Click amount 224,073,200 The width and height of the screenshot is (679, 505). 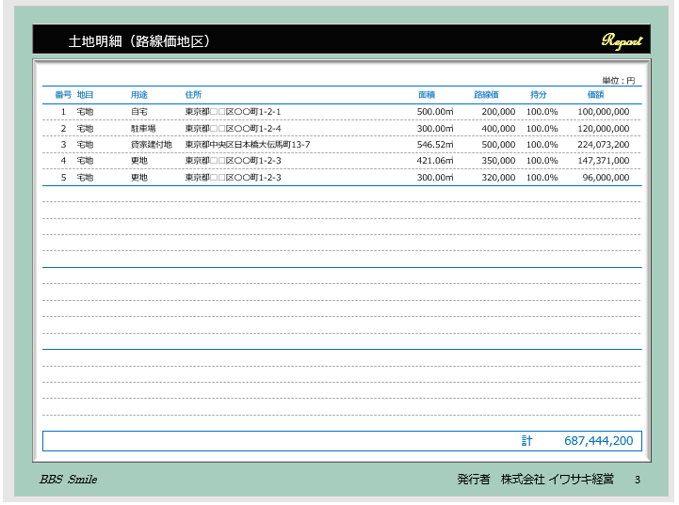[604, 145]
